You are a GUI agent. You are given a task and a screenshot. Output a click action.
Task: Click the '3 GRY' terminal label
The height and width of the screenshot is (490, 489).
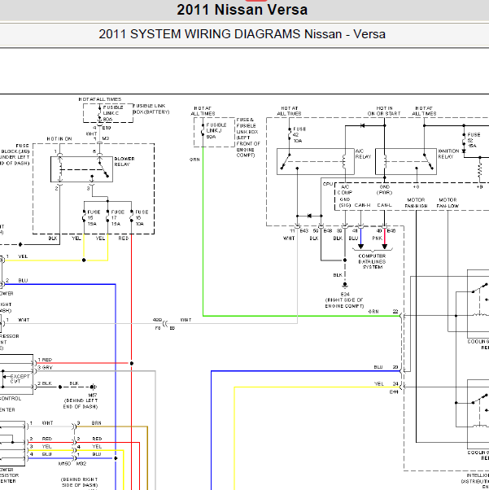46,368
